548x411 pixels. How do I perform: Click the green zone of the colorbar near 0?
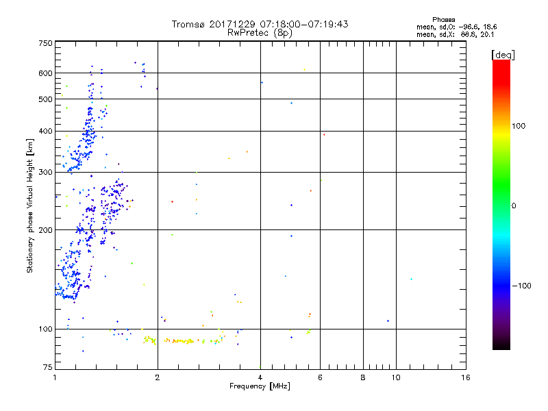pyautogui.click(x=501, y=196)
